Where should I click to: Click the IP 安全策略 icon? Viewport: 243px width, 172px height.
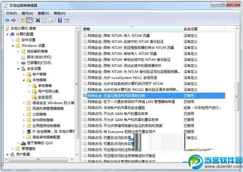(x=29, y=132)
